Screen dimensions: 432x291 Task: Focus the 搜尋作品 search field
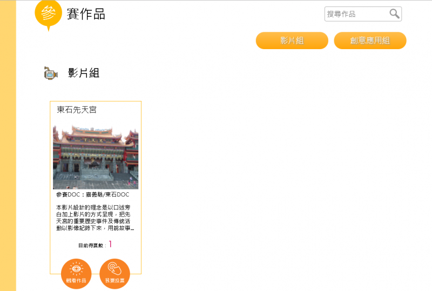coord(363,14)
